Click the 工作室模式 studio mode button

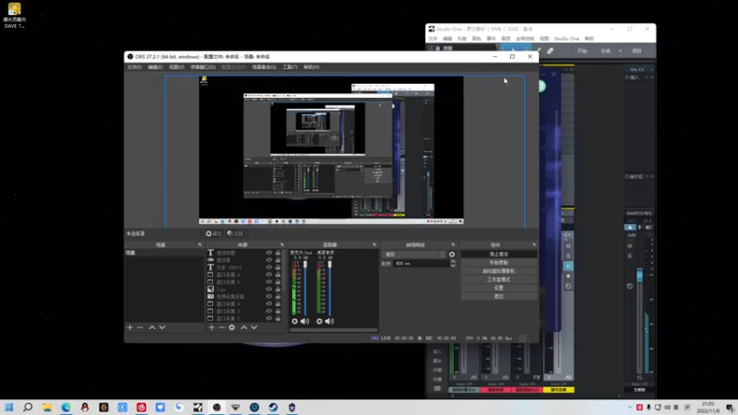[499, 279]
